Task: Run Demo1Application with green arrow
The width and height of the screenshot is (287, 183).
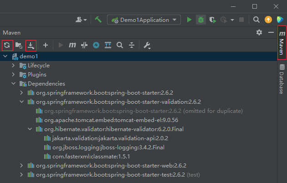Action: (x=189, y=20)
